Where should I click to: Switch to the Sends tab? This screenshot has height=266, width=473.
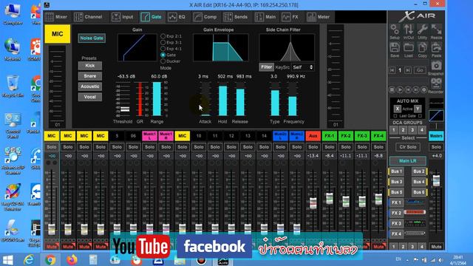(236, 17)
